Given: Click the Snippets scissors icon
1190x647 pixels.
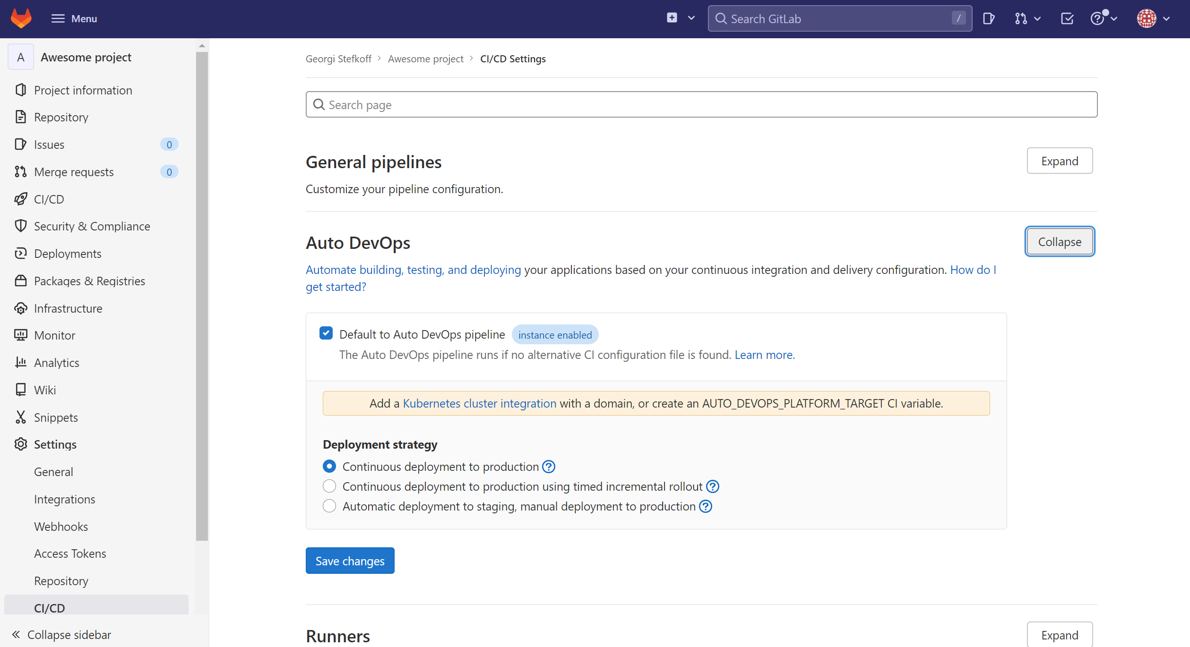Looking at the screenshot, I should (x=20, y=417).
